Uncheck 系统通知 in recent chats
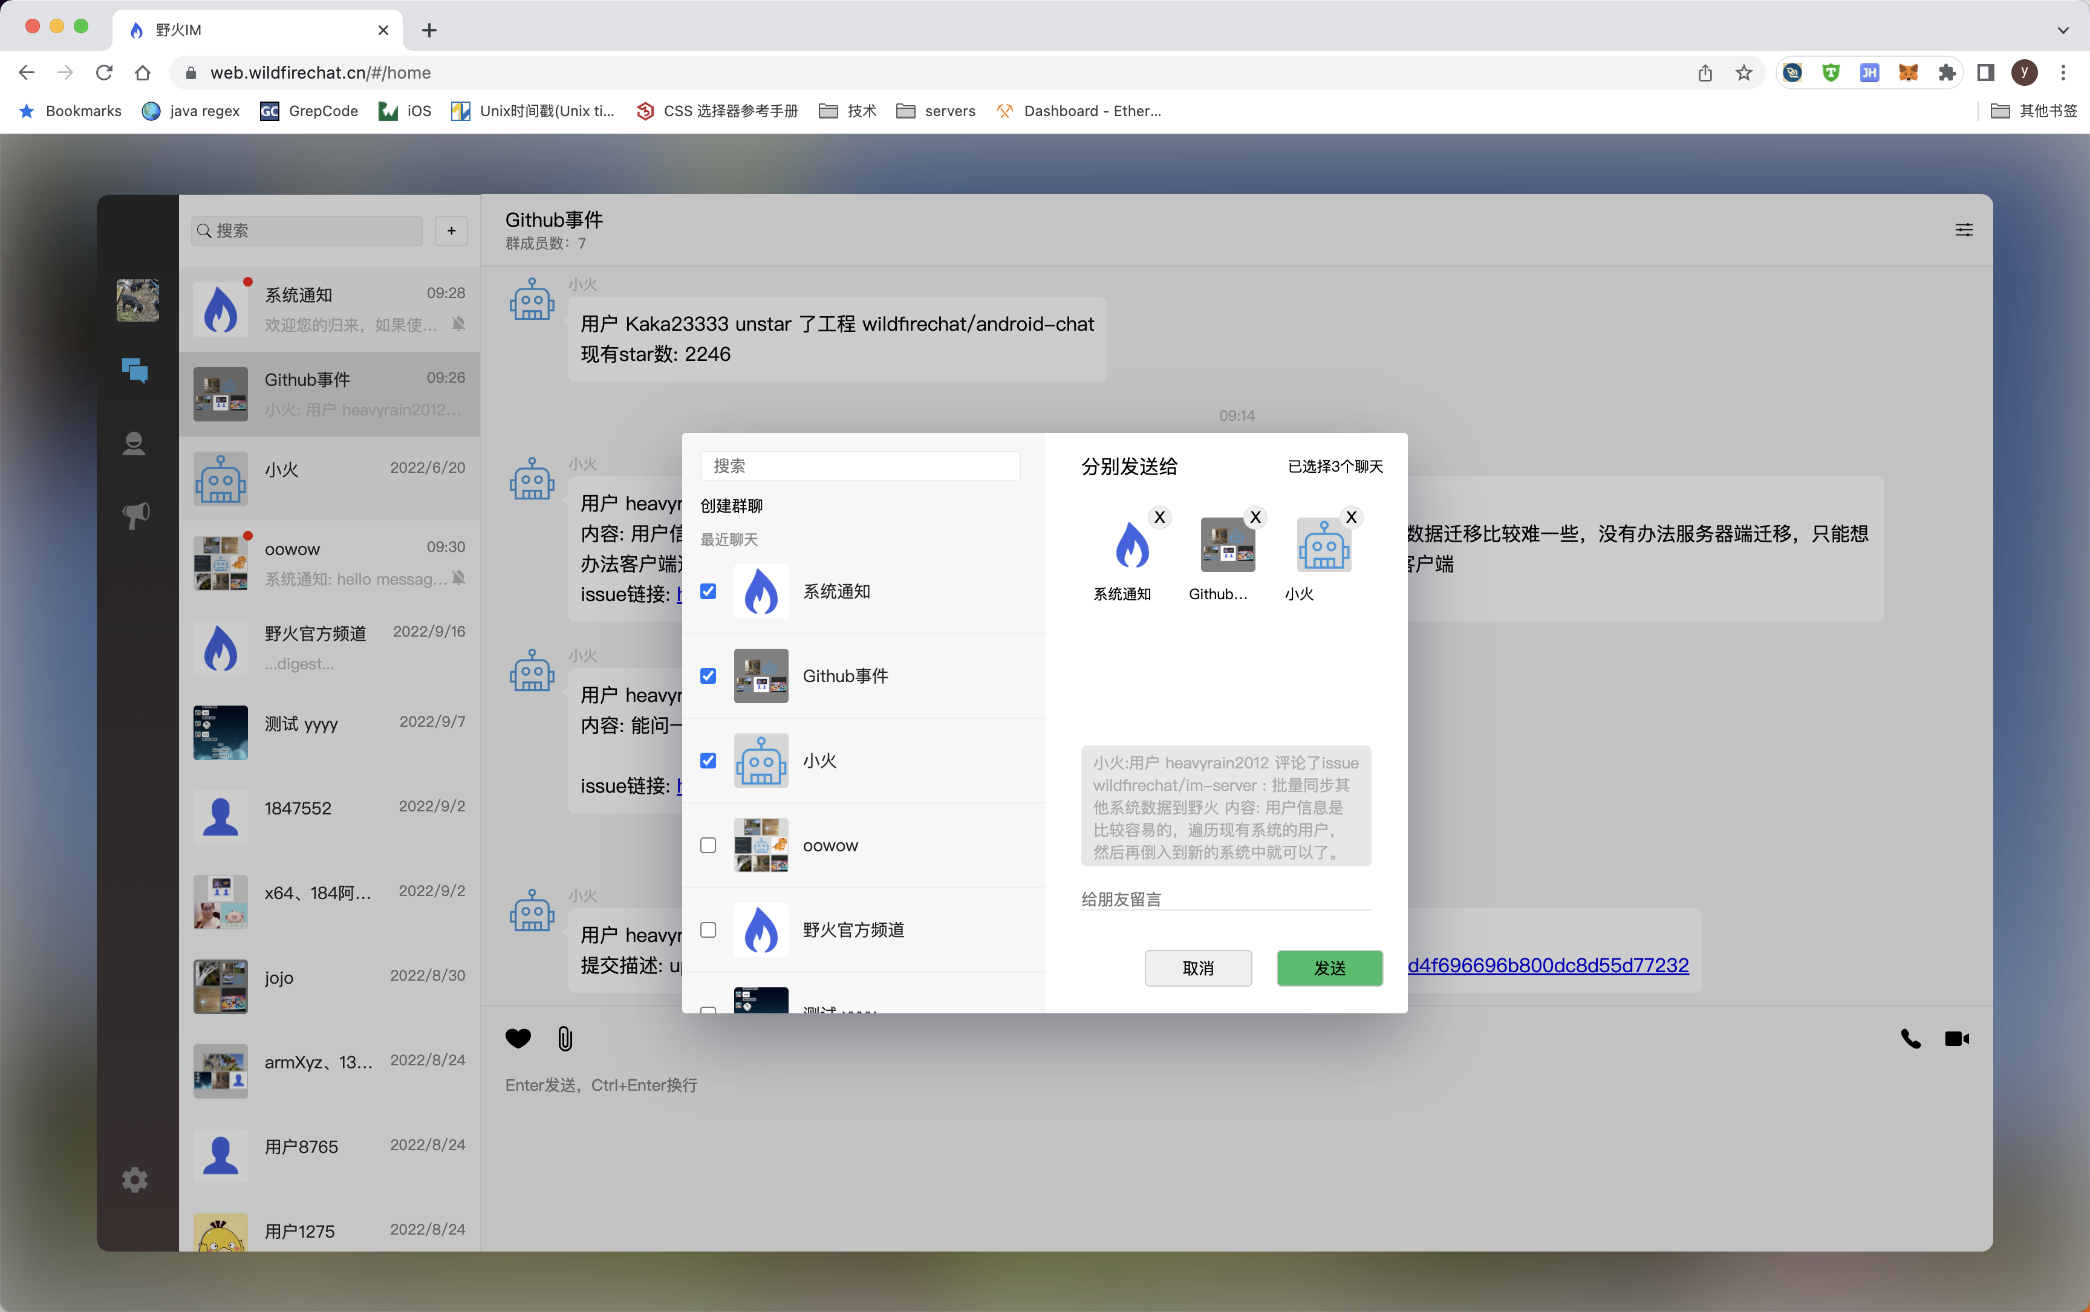2090x1312 pixels. [x=708, y=591]
